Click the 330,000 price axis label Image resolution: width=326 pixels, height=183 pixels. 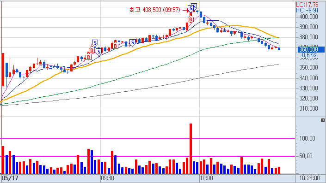click(x=308, y=89)
